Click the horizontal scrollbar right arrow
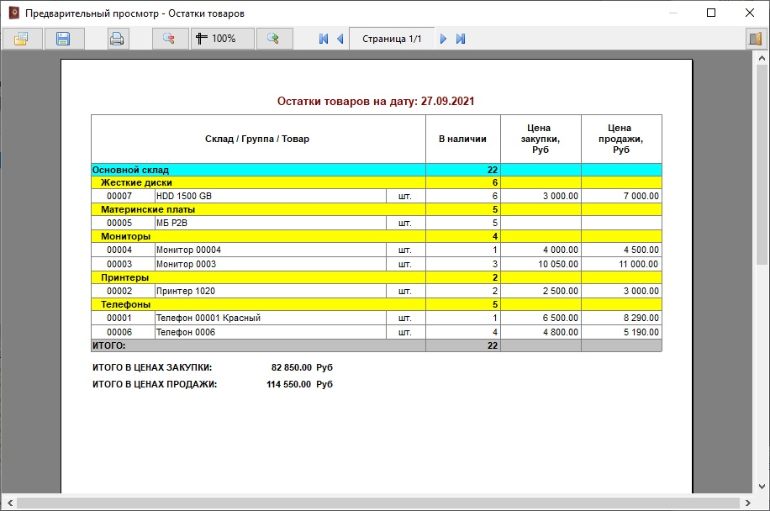The width and height of the screenshot is (770, 511). (x=748, y=503)
